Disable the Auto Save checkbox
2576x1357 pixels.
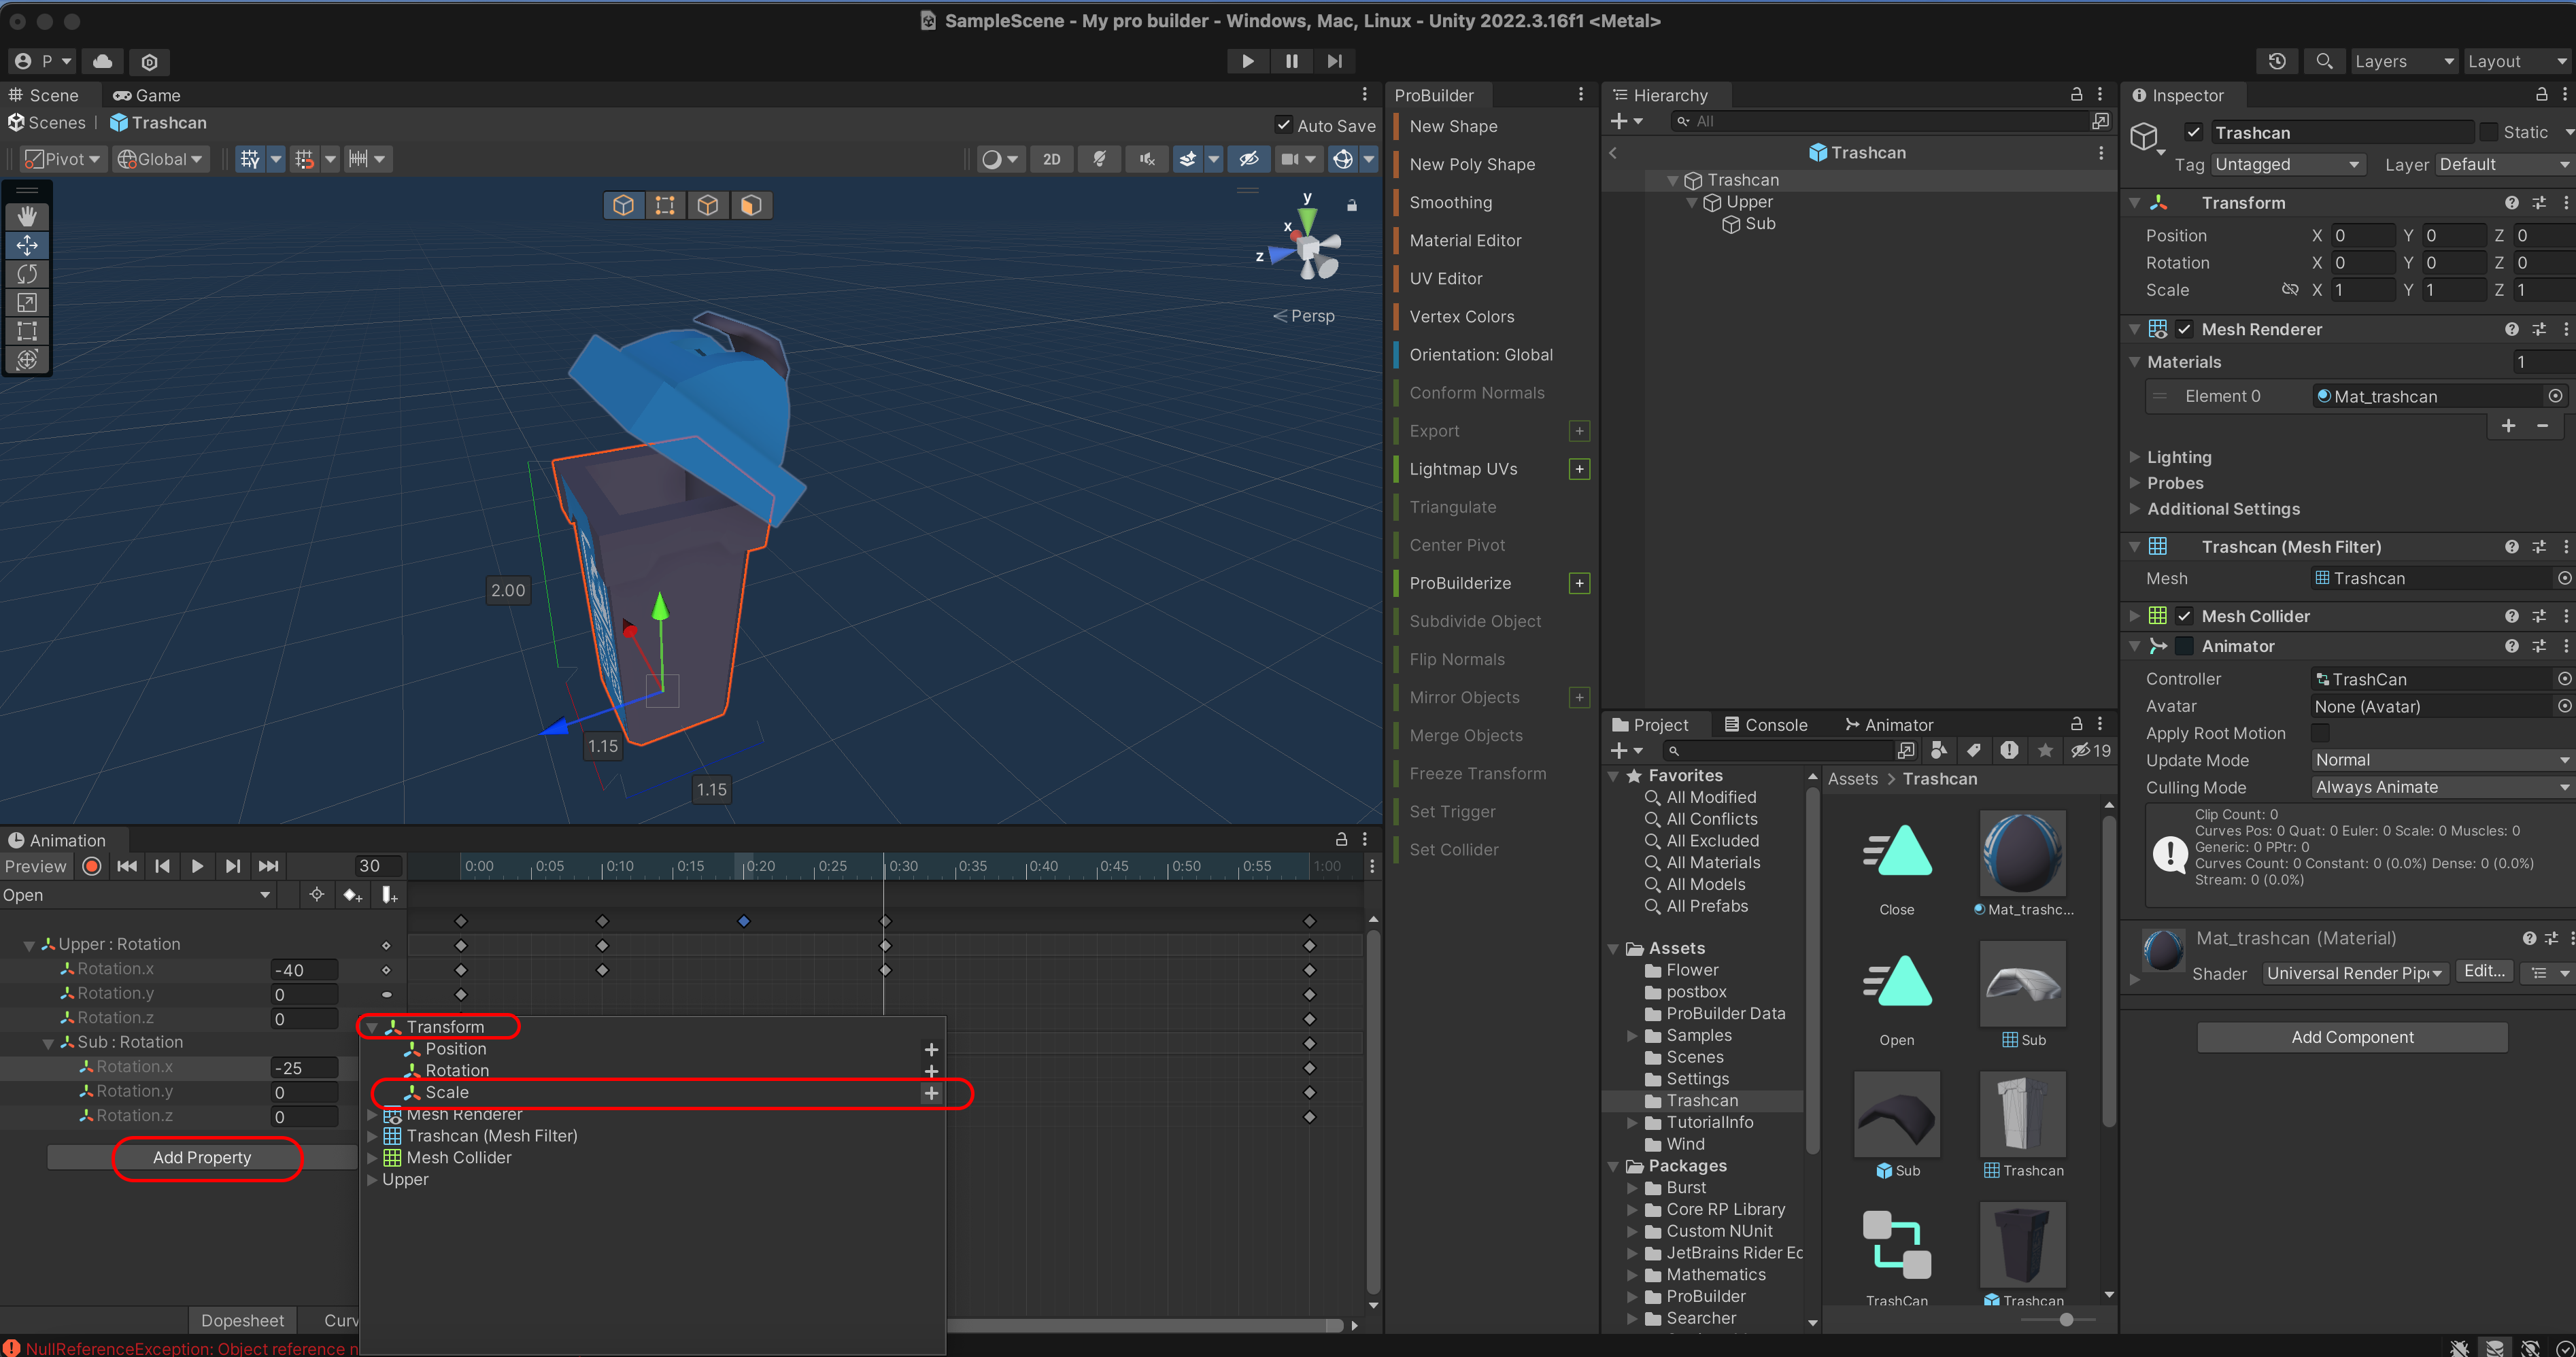[x=1283, y=125]
